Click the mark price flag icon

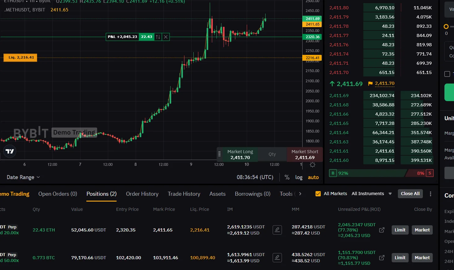(370, 84)
